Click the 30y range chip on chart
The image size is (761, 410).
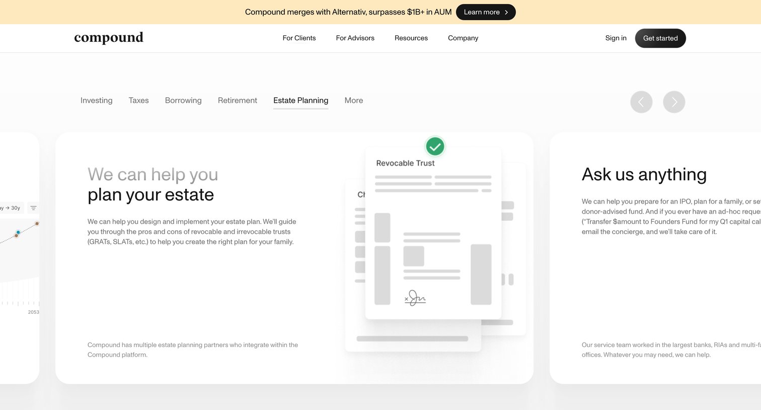(11, 208)
